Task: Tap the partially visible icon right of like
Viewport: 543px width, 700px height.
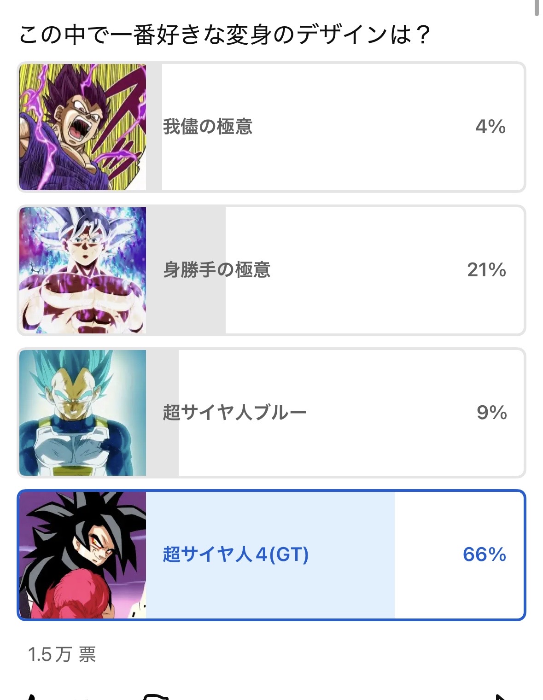Action: (156, 696)
